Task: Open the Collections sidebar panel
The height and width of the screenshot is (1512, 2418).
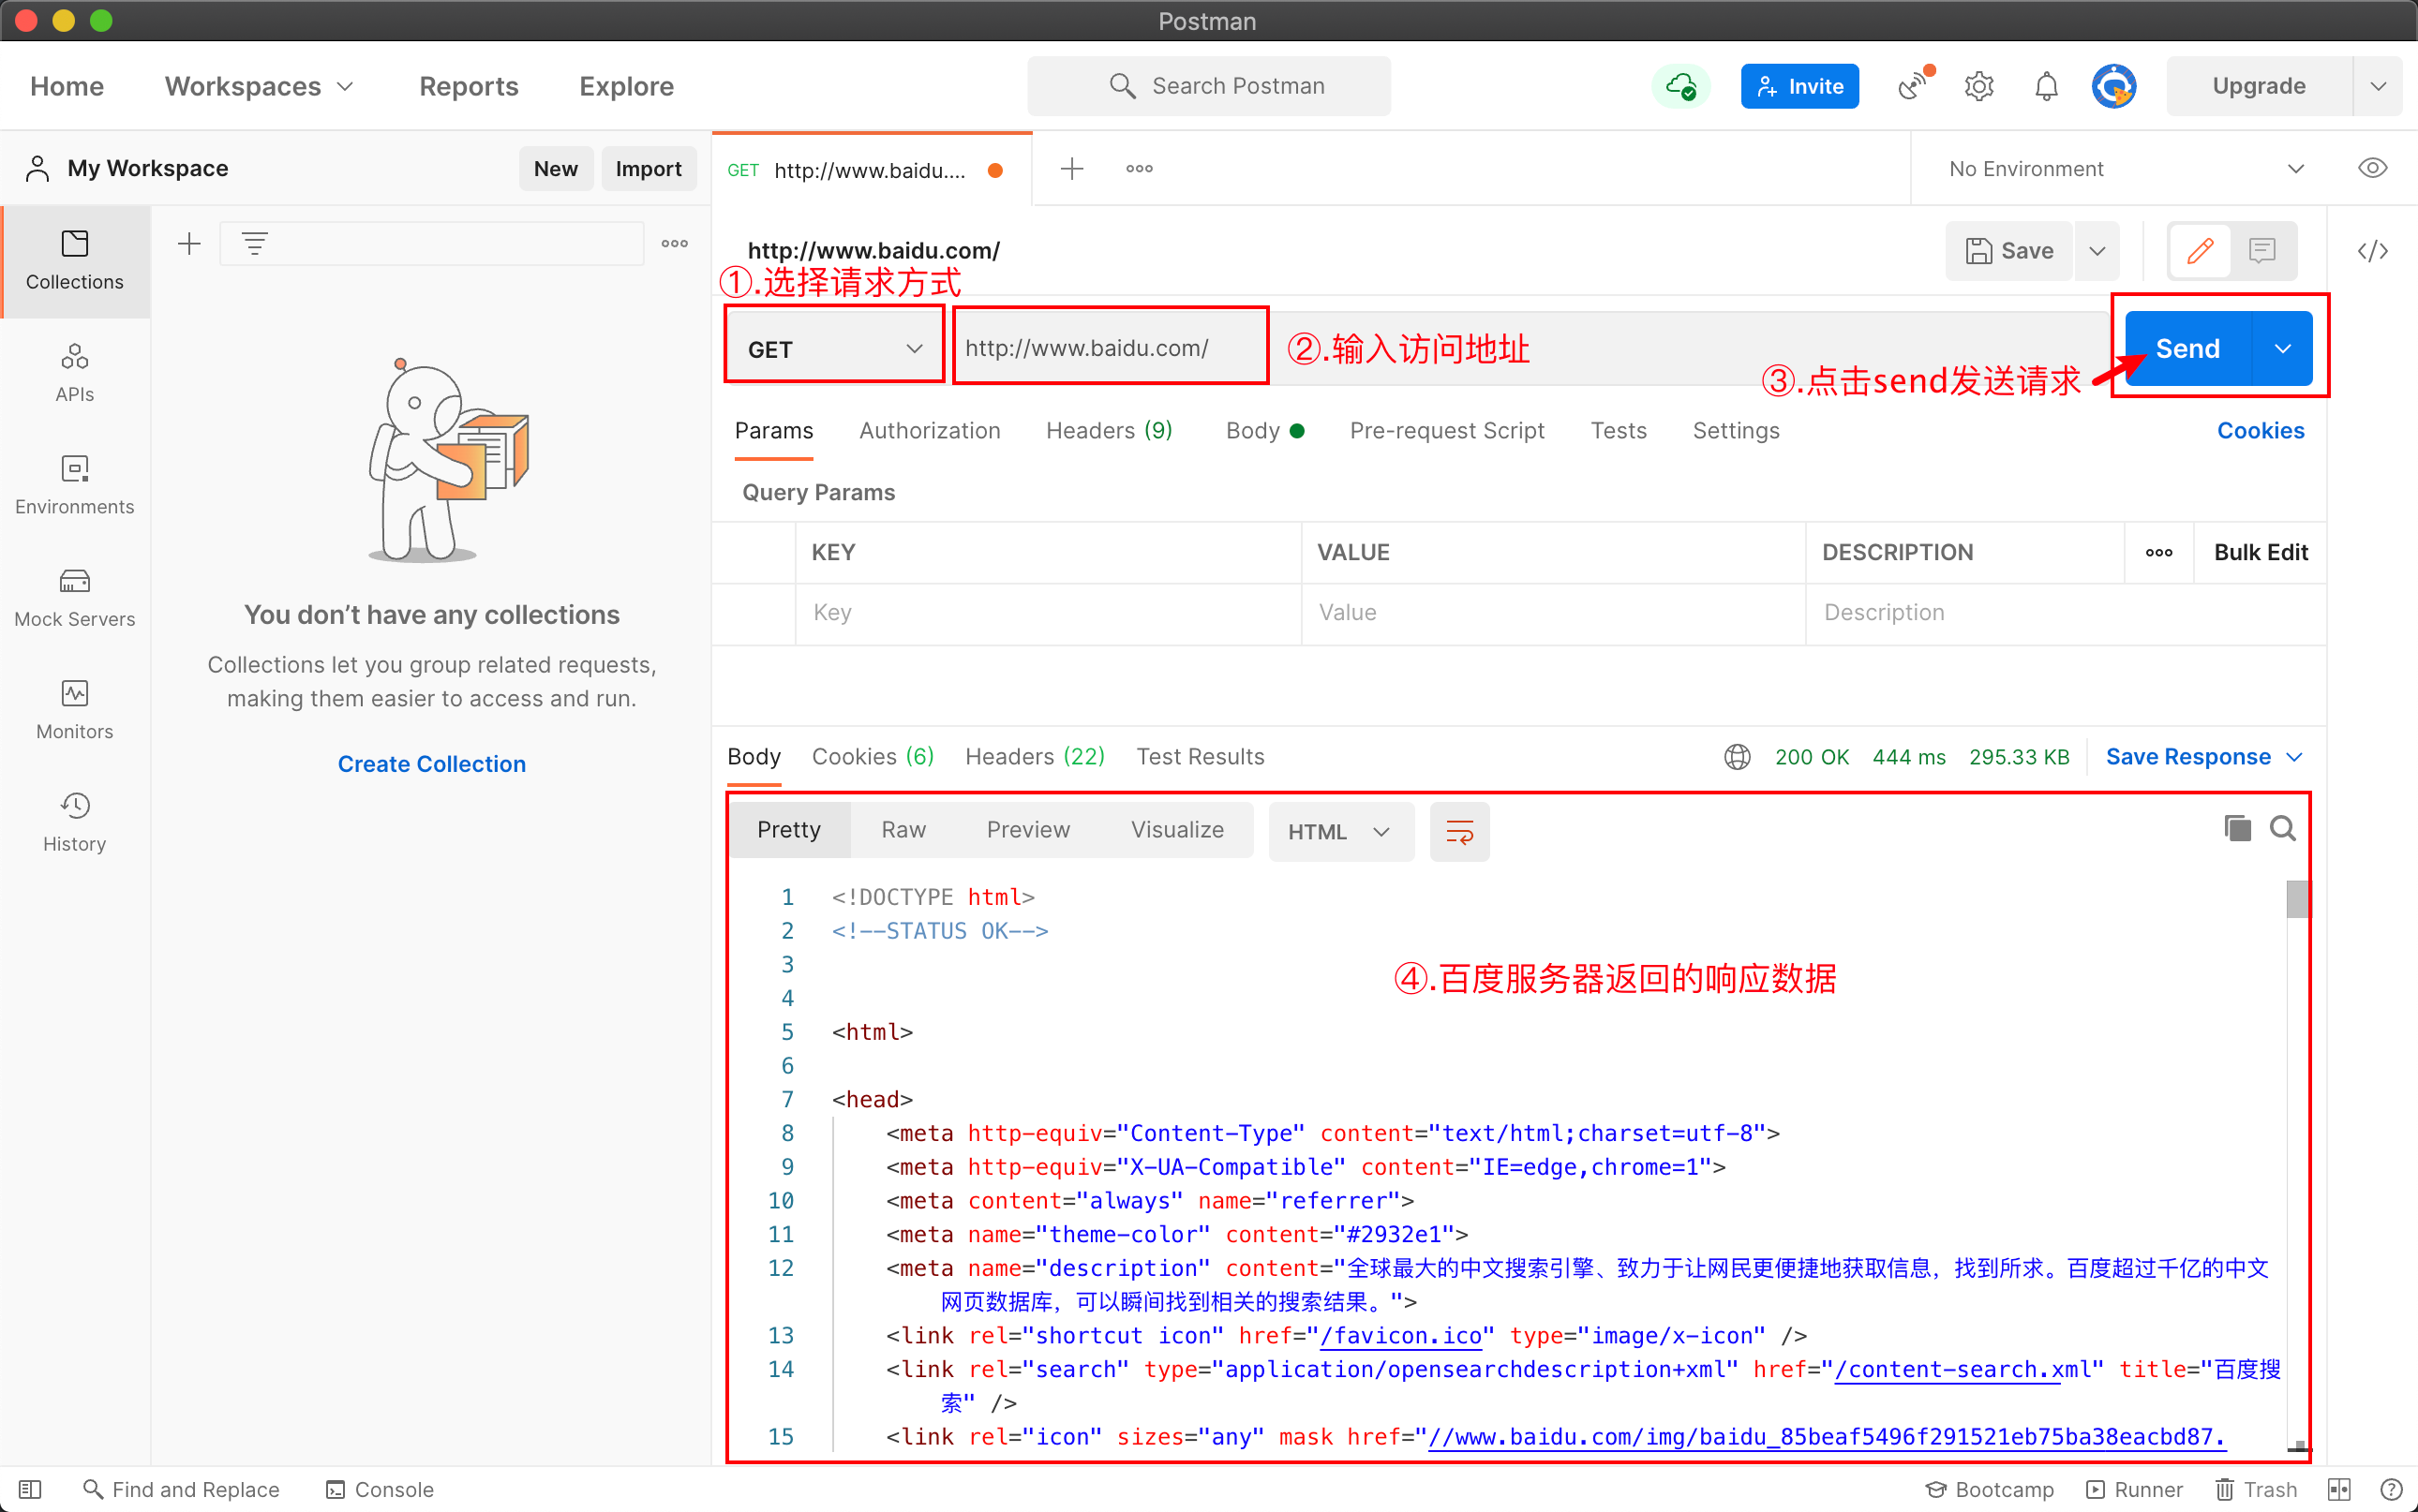Action: [x=75, y=261]
